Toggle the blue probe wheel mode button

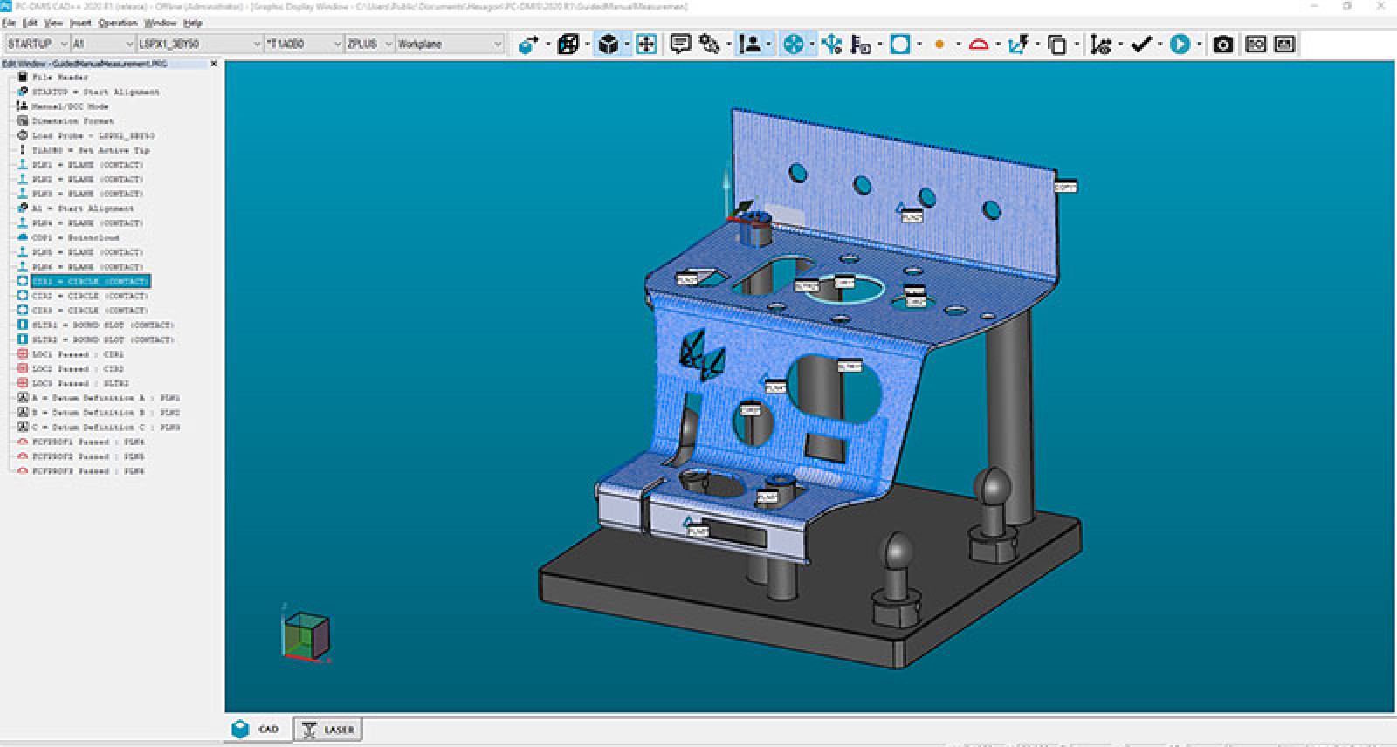point(793,45)
